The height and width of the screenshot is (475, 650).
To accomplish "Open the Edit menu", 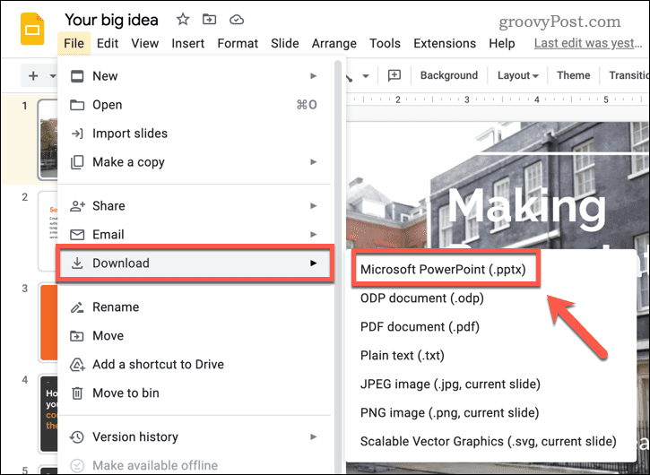I will coord(108,43).
